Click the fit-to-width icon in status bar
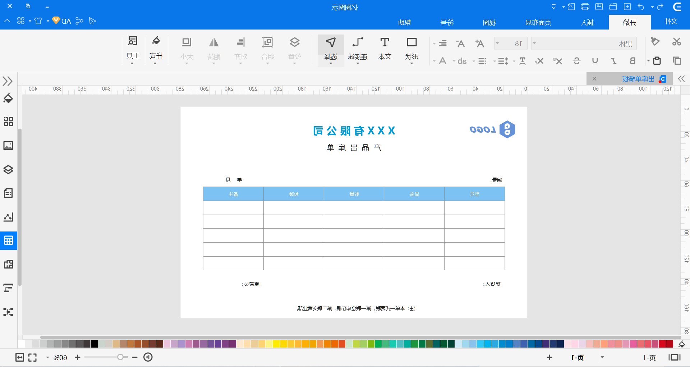Screen dimensions: 690x367 pyautogui.click(x=20, y=357)
